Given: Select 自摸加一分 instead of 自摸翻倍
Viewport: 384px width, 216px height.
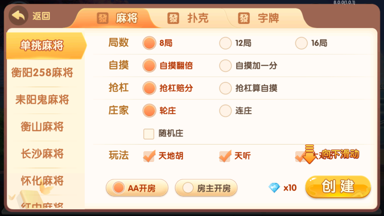Looking at the screenshot, I should click(x=225, y=66).
